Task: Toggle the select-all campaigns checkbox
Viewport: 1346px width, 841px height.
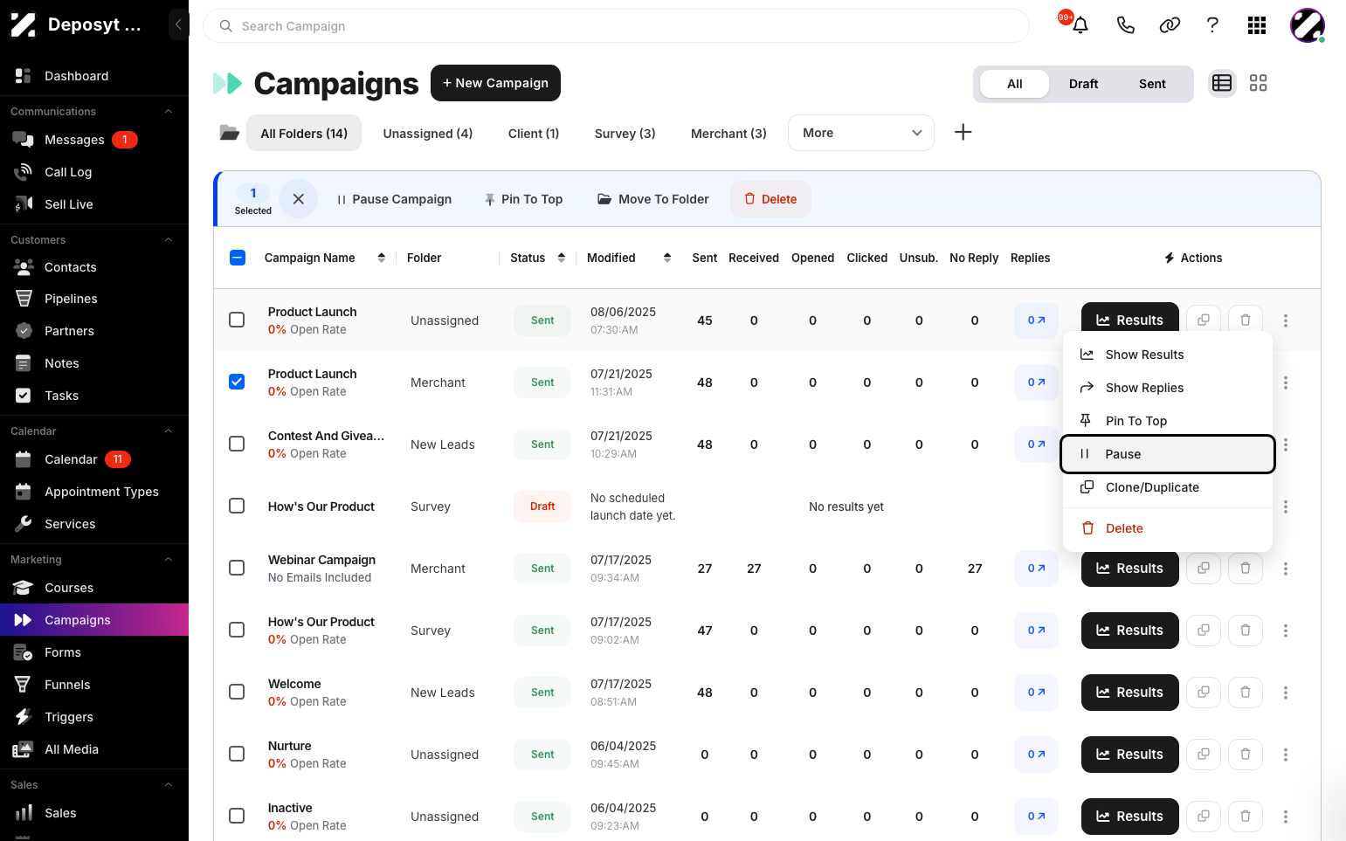Action: [x=238, y=258]
